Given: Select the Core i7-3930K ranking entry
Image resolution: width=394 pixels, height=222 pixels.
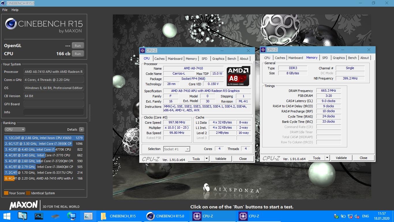Looking at the screenshot, I should tap(44, 144).
